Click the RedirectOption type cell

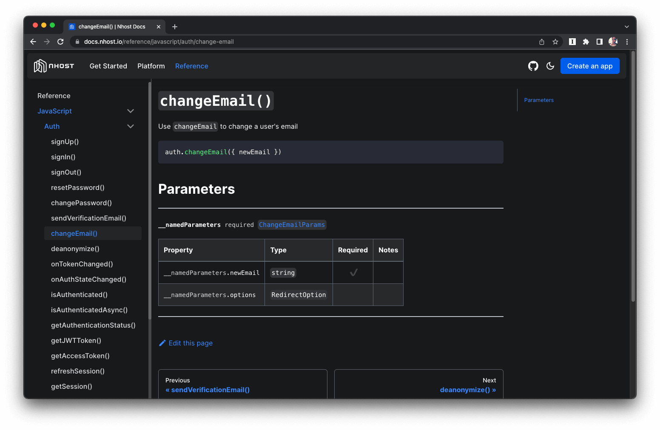point(299,295)
